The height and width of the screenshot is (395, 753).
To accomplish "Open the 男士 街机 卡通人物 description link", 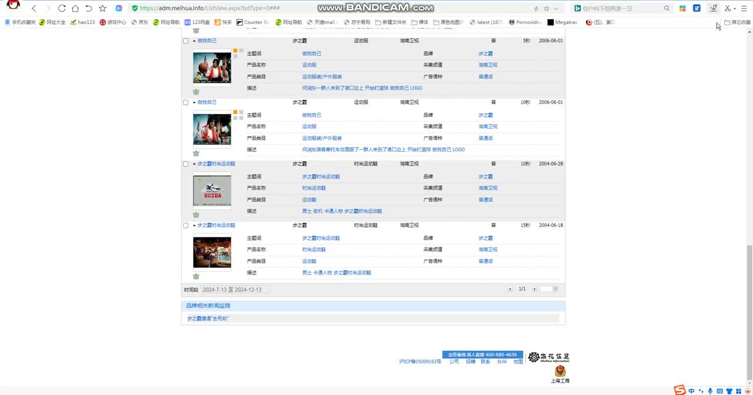I will point(342,211).
